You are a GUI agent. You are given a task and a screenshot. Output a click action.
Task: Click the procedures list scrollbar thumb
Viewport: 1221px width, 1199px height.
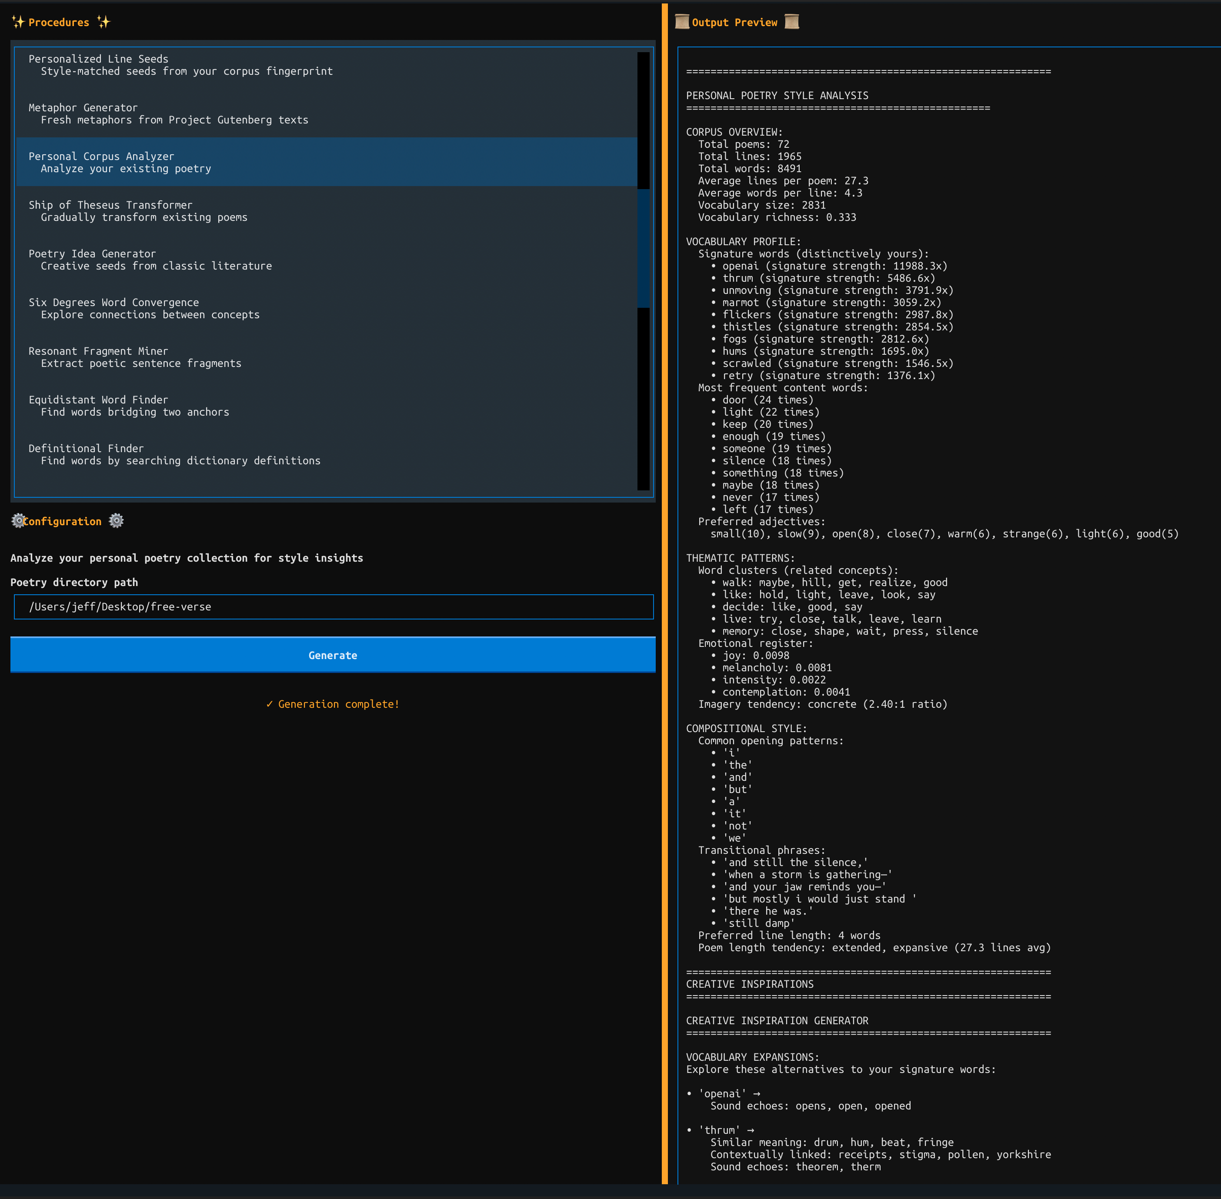point(643,248)
